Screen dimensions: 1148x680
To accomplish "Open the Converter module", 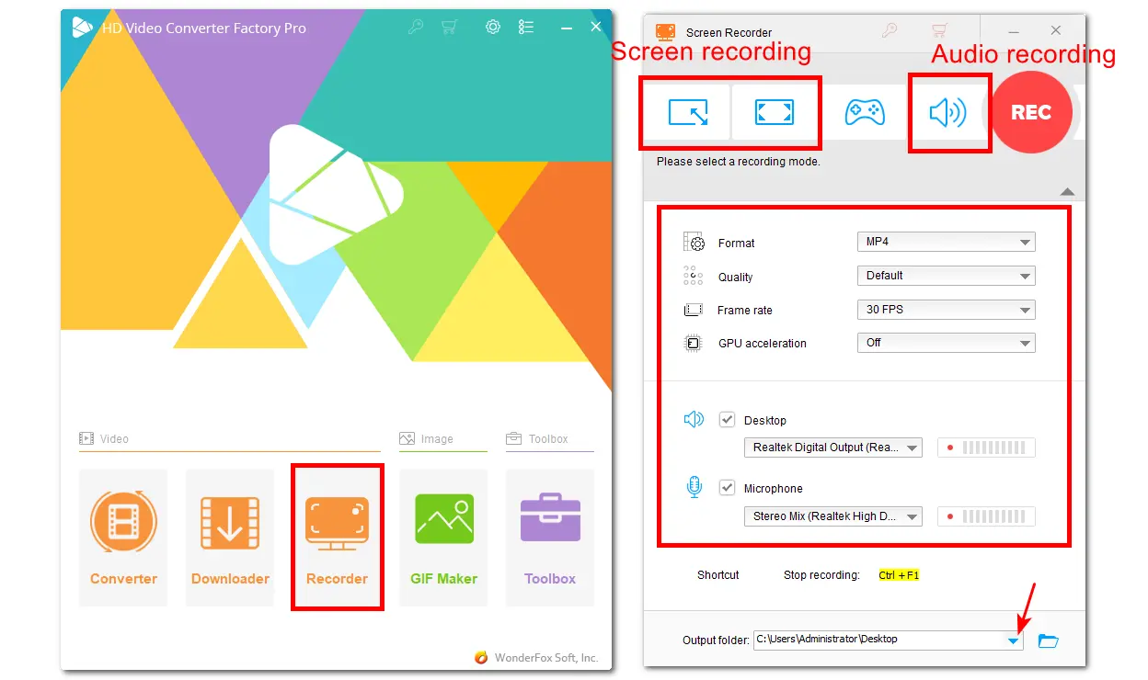I will (x=123, y=538).
